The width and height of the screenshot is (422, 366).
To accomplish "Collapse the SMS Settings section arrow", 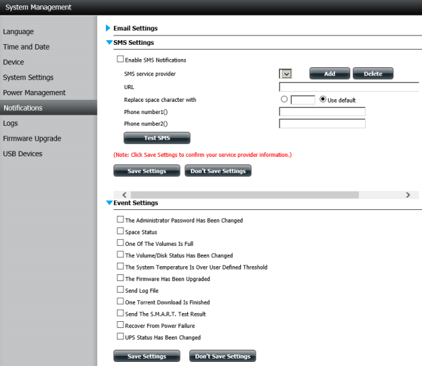I will (109, 43).
